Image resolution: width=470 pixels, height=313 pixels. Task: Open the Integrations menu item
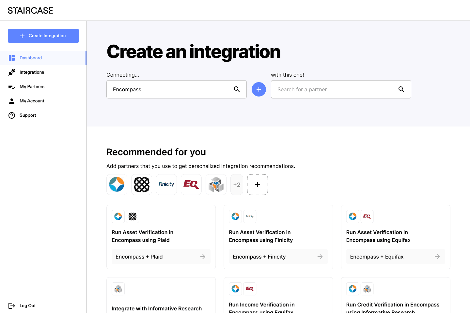click(43, 72)
